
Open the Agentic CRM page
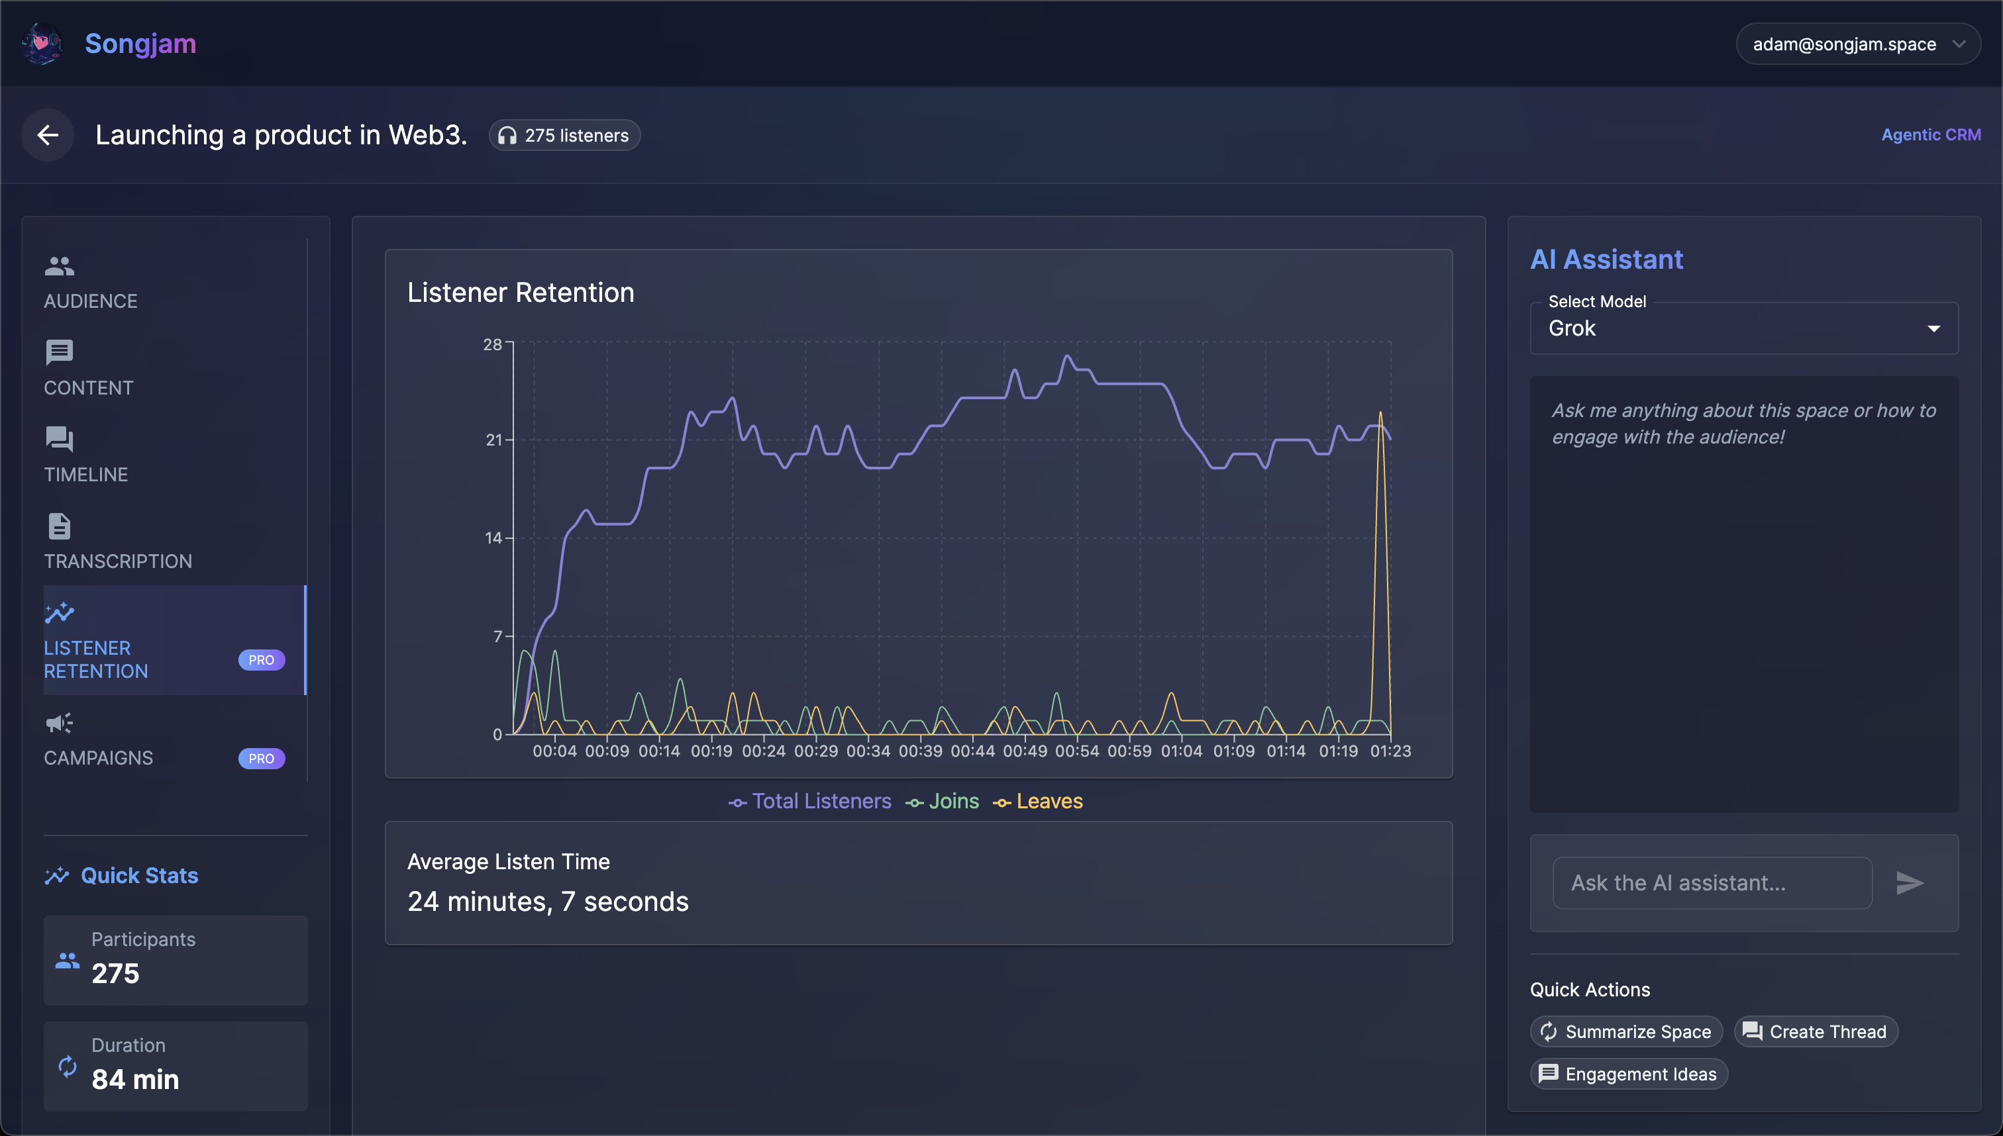pyautogui.click(x=1931, y=134)
